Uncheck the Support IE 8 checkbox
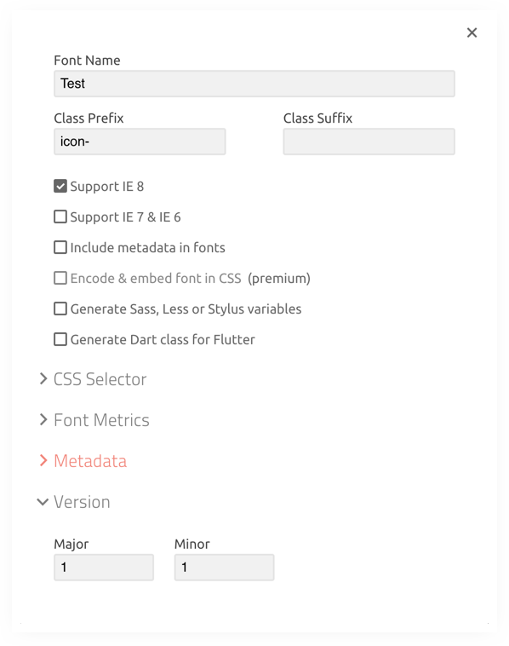Viewport: 509px width, 646px height. [x=60, y=187]
